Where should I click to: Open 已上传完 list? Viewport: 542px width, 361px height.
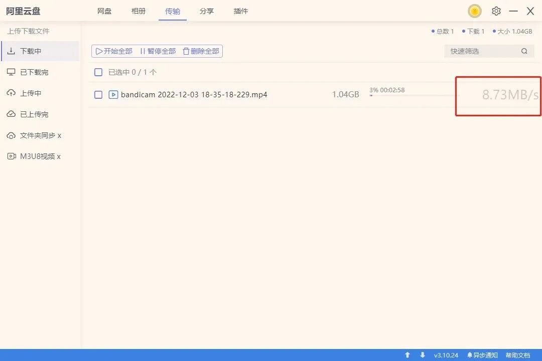40,114
